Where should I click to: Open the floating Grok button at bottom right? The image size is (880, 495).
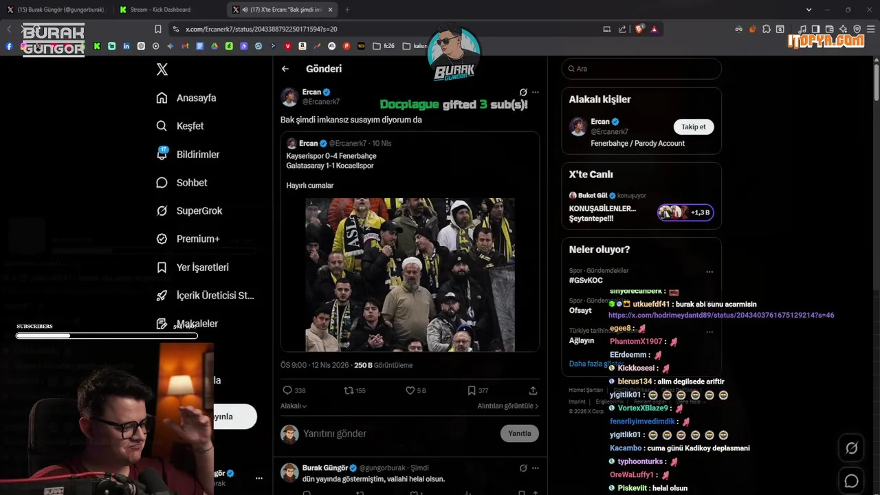(x=851, y=448)
